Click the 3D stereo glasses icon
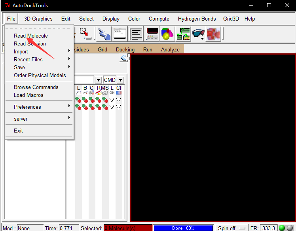The width and height of the screenshot is (296, 231). (198, 34)
